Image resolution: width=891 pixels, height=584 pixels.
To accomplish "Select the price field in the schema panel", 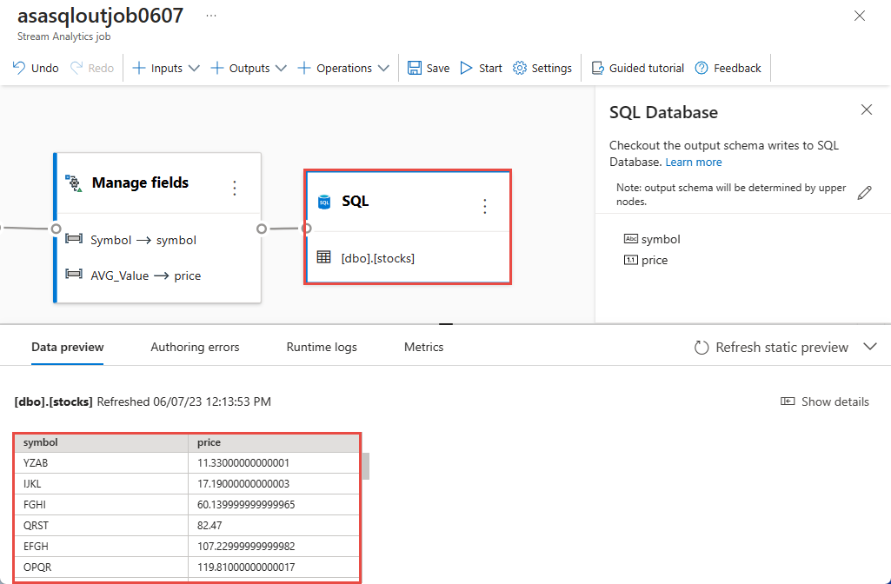I will click(654, 260).
